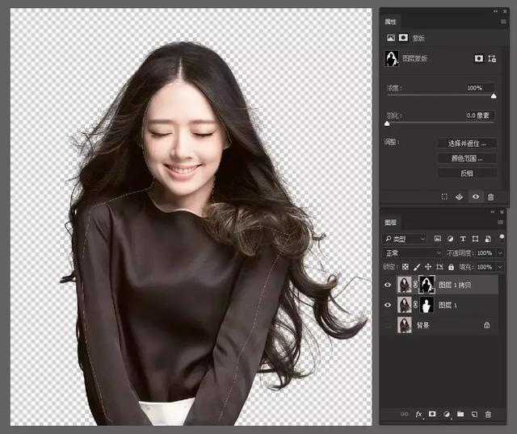
Task: Switch to the 属性 panel tab
Action: pyautogui.click(x=392, y=20)
